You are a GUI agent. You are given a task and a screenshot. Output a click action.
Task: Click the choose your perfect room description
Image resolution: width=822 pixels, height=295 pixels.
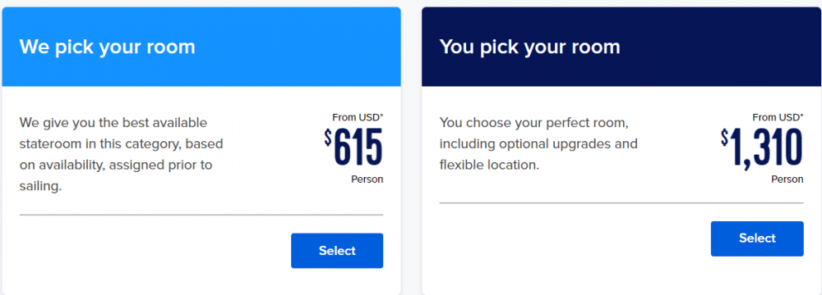pos(538,144)
